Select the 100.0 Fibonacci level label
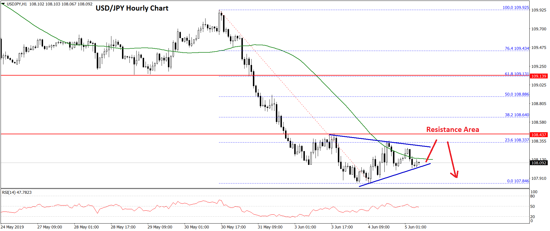 [x=516, y=7]
